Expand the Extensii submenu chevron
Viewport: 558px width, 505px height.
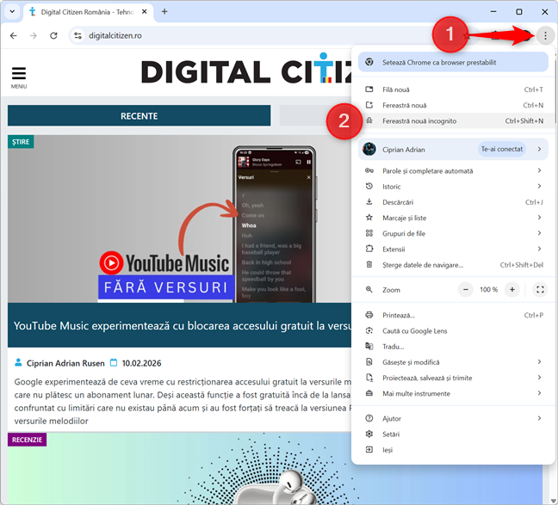click(540, 249)
